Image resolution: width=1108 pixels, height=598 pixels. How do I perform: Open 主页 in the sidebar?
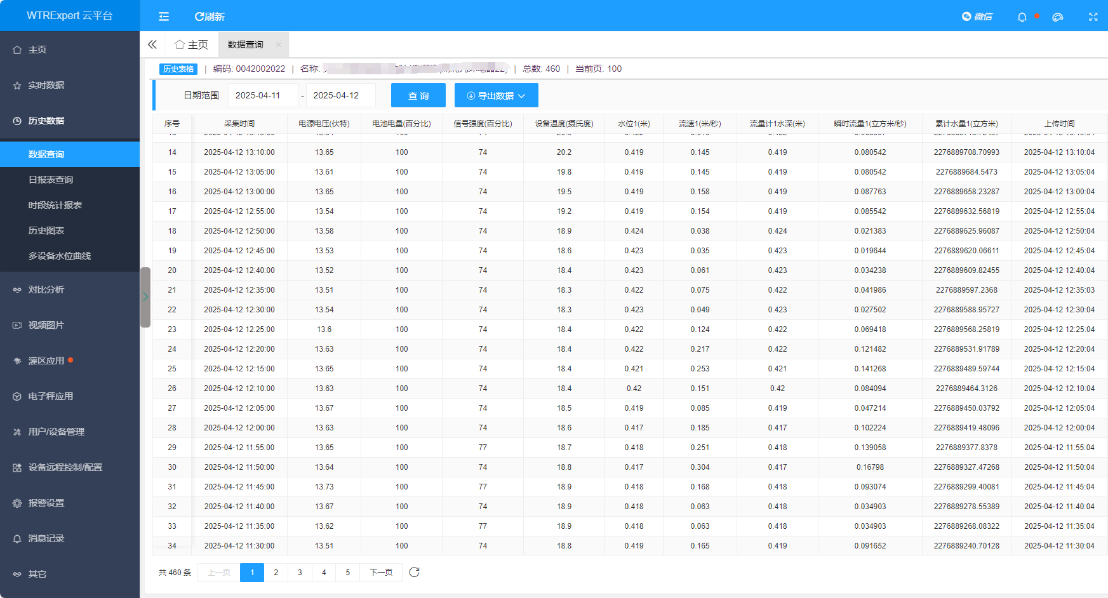(70, 50)
